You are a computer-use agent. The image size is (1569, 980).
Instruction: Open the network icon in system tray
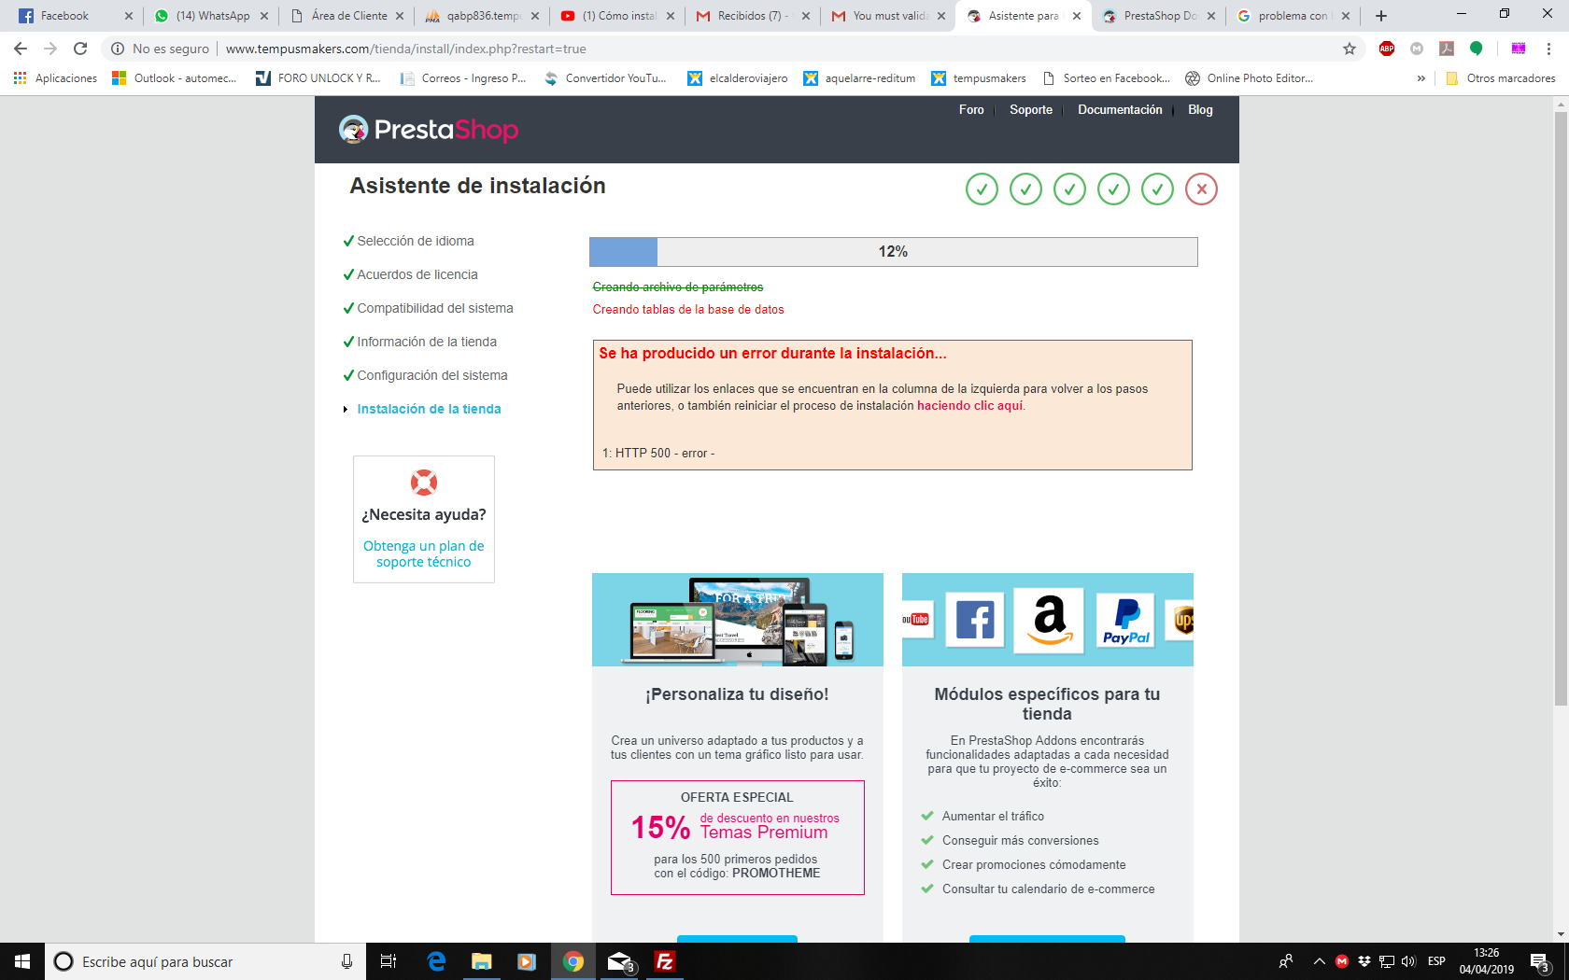coord(1387,961)
